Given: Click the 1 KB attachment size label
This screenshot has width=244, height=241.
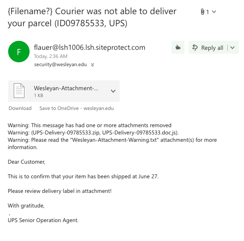Looking at the screenshot, I should [39, 95].
